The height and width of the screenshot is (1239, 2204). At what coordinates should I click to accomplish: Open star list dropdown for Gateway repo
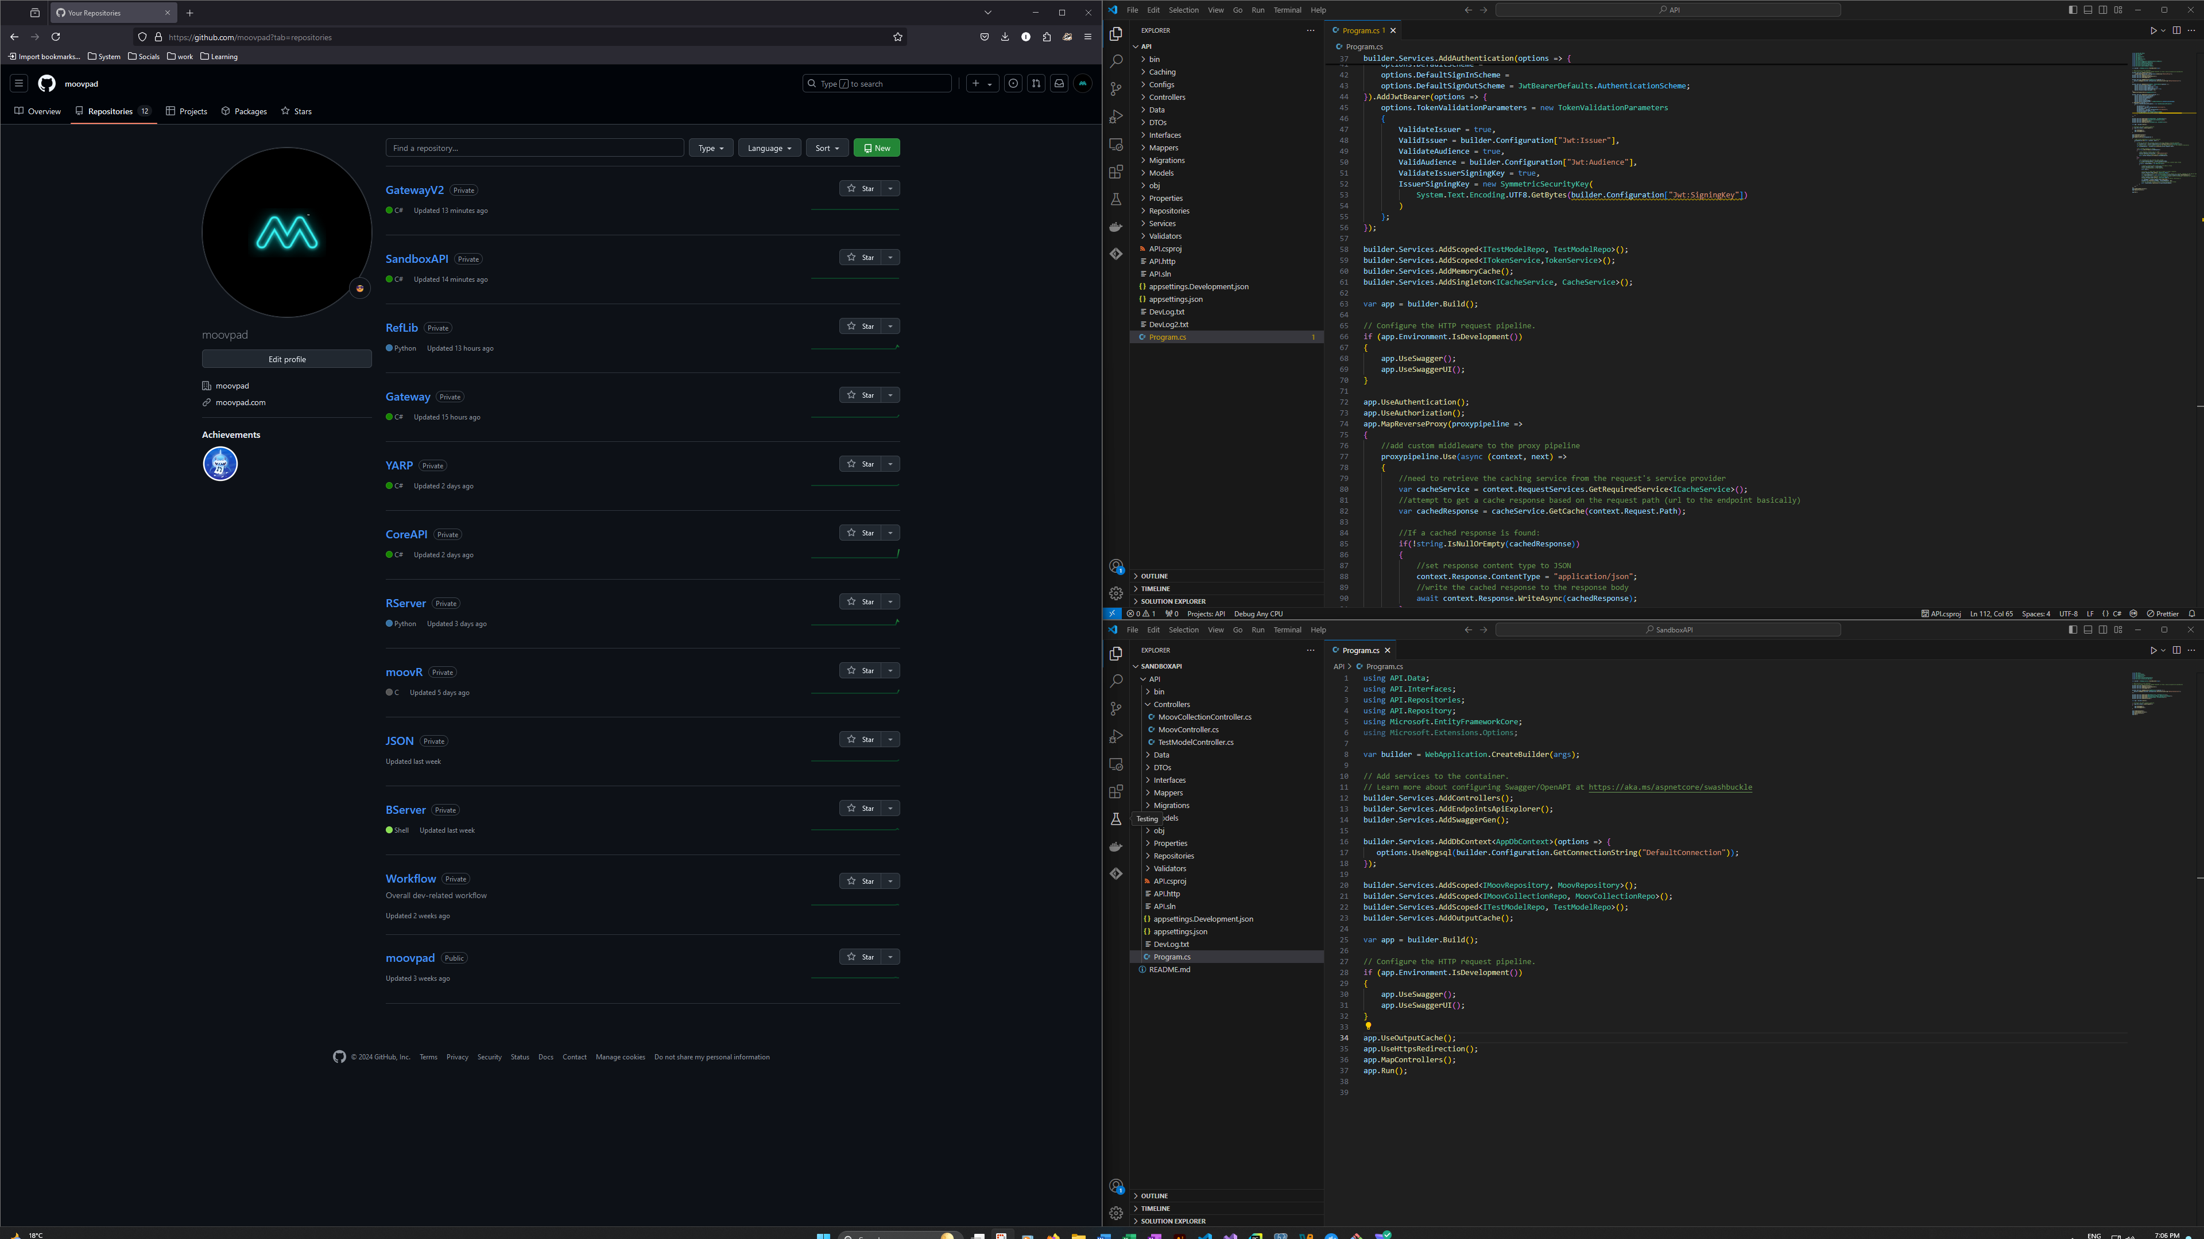pyautogui.click(x=890, y=395)
